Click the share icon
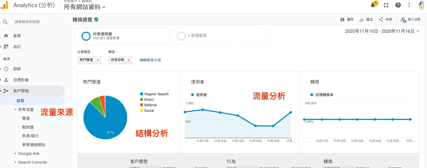This screenshot has width=427, height=168. (381, 19)
